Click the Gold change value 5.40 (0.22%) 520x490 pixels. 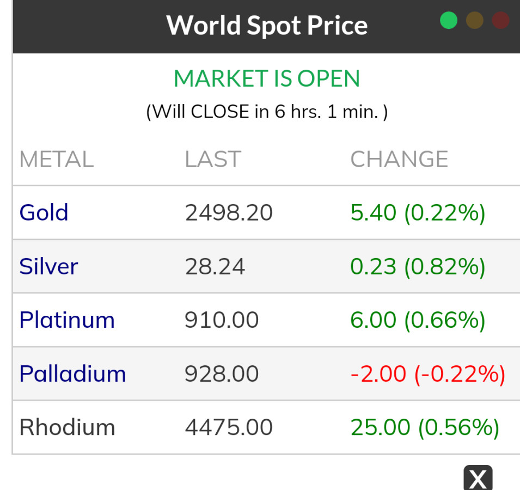(x=418, y=212)
